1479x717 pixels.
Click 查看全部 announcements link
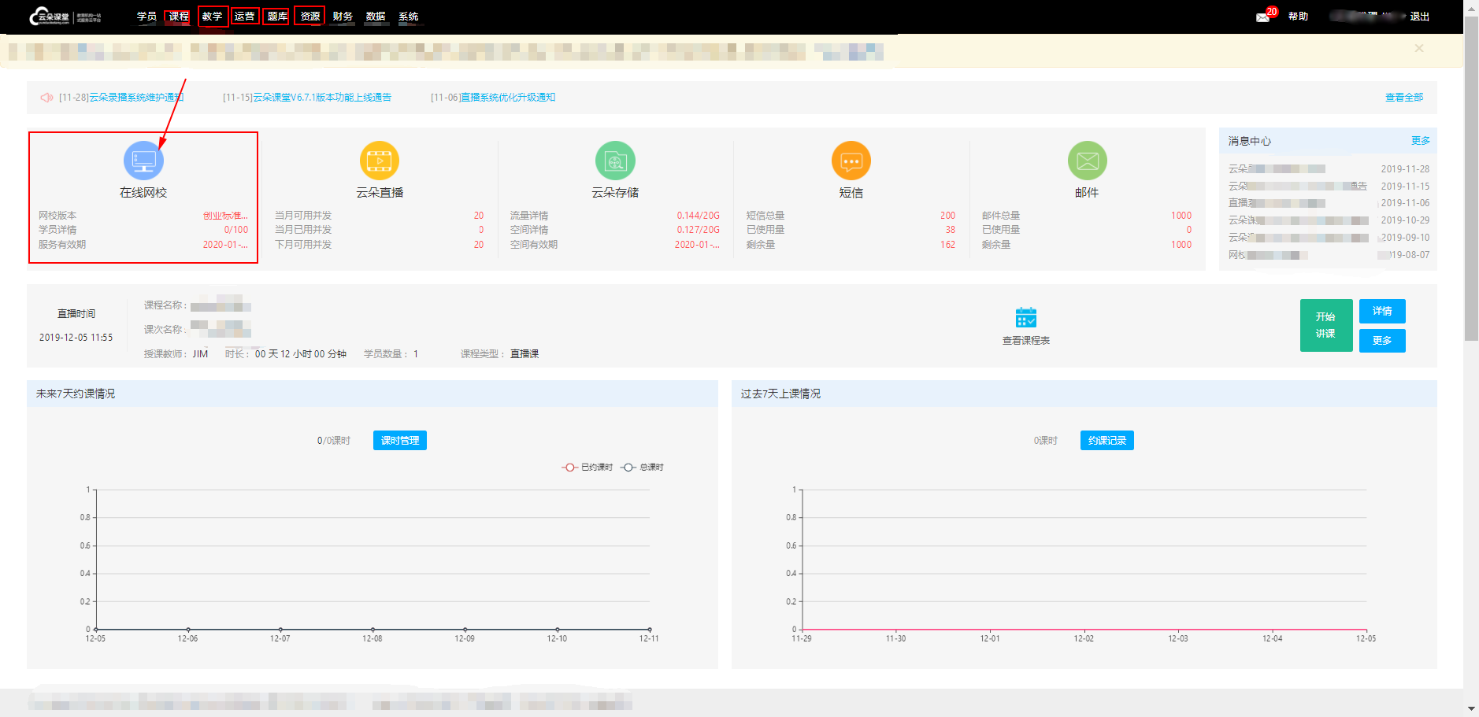click(x=1404, y=98)
